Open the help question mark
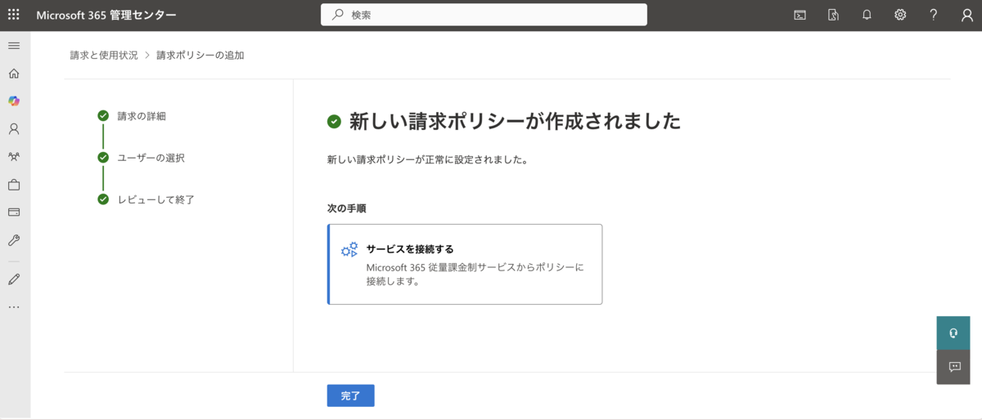982x420 pixels. click(934, 15)
